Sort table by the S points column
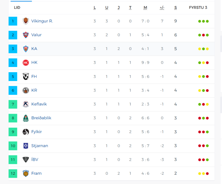The width and height of the screenshot is (222, 184). tap(175, 8)
